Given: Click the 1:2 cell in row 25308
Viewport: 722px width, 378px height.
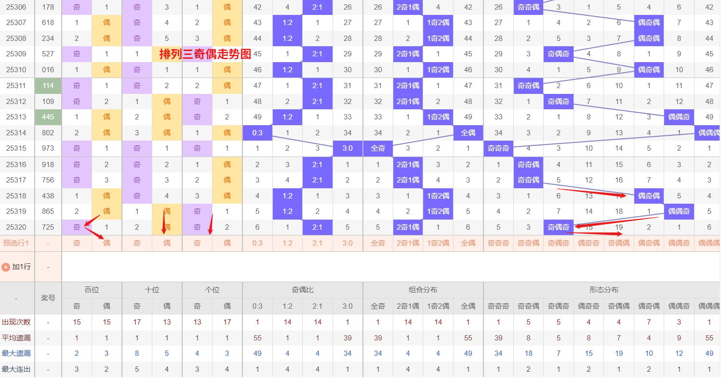Looking at the screenshot, I should [x=287, y=39].
